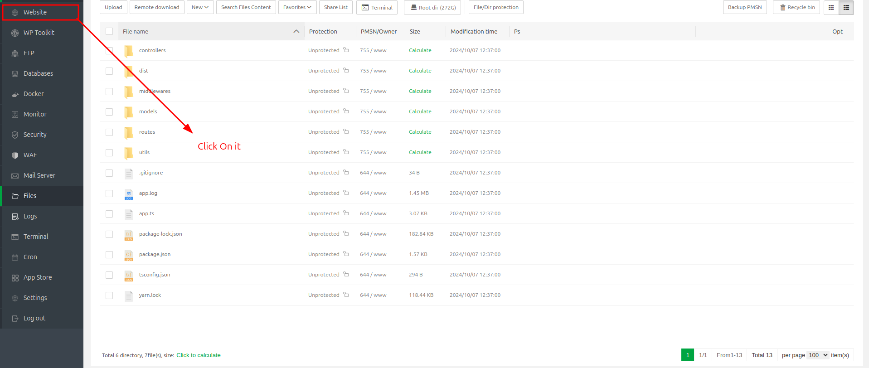Click the tsconfig.json file icon
This screenshot has width=869, height=368.
point(129,276)
